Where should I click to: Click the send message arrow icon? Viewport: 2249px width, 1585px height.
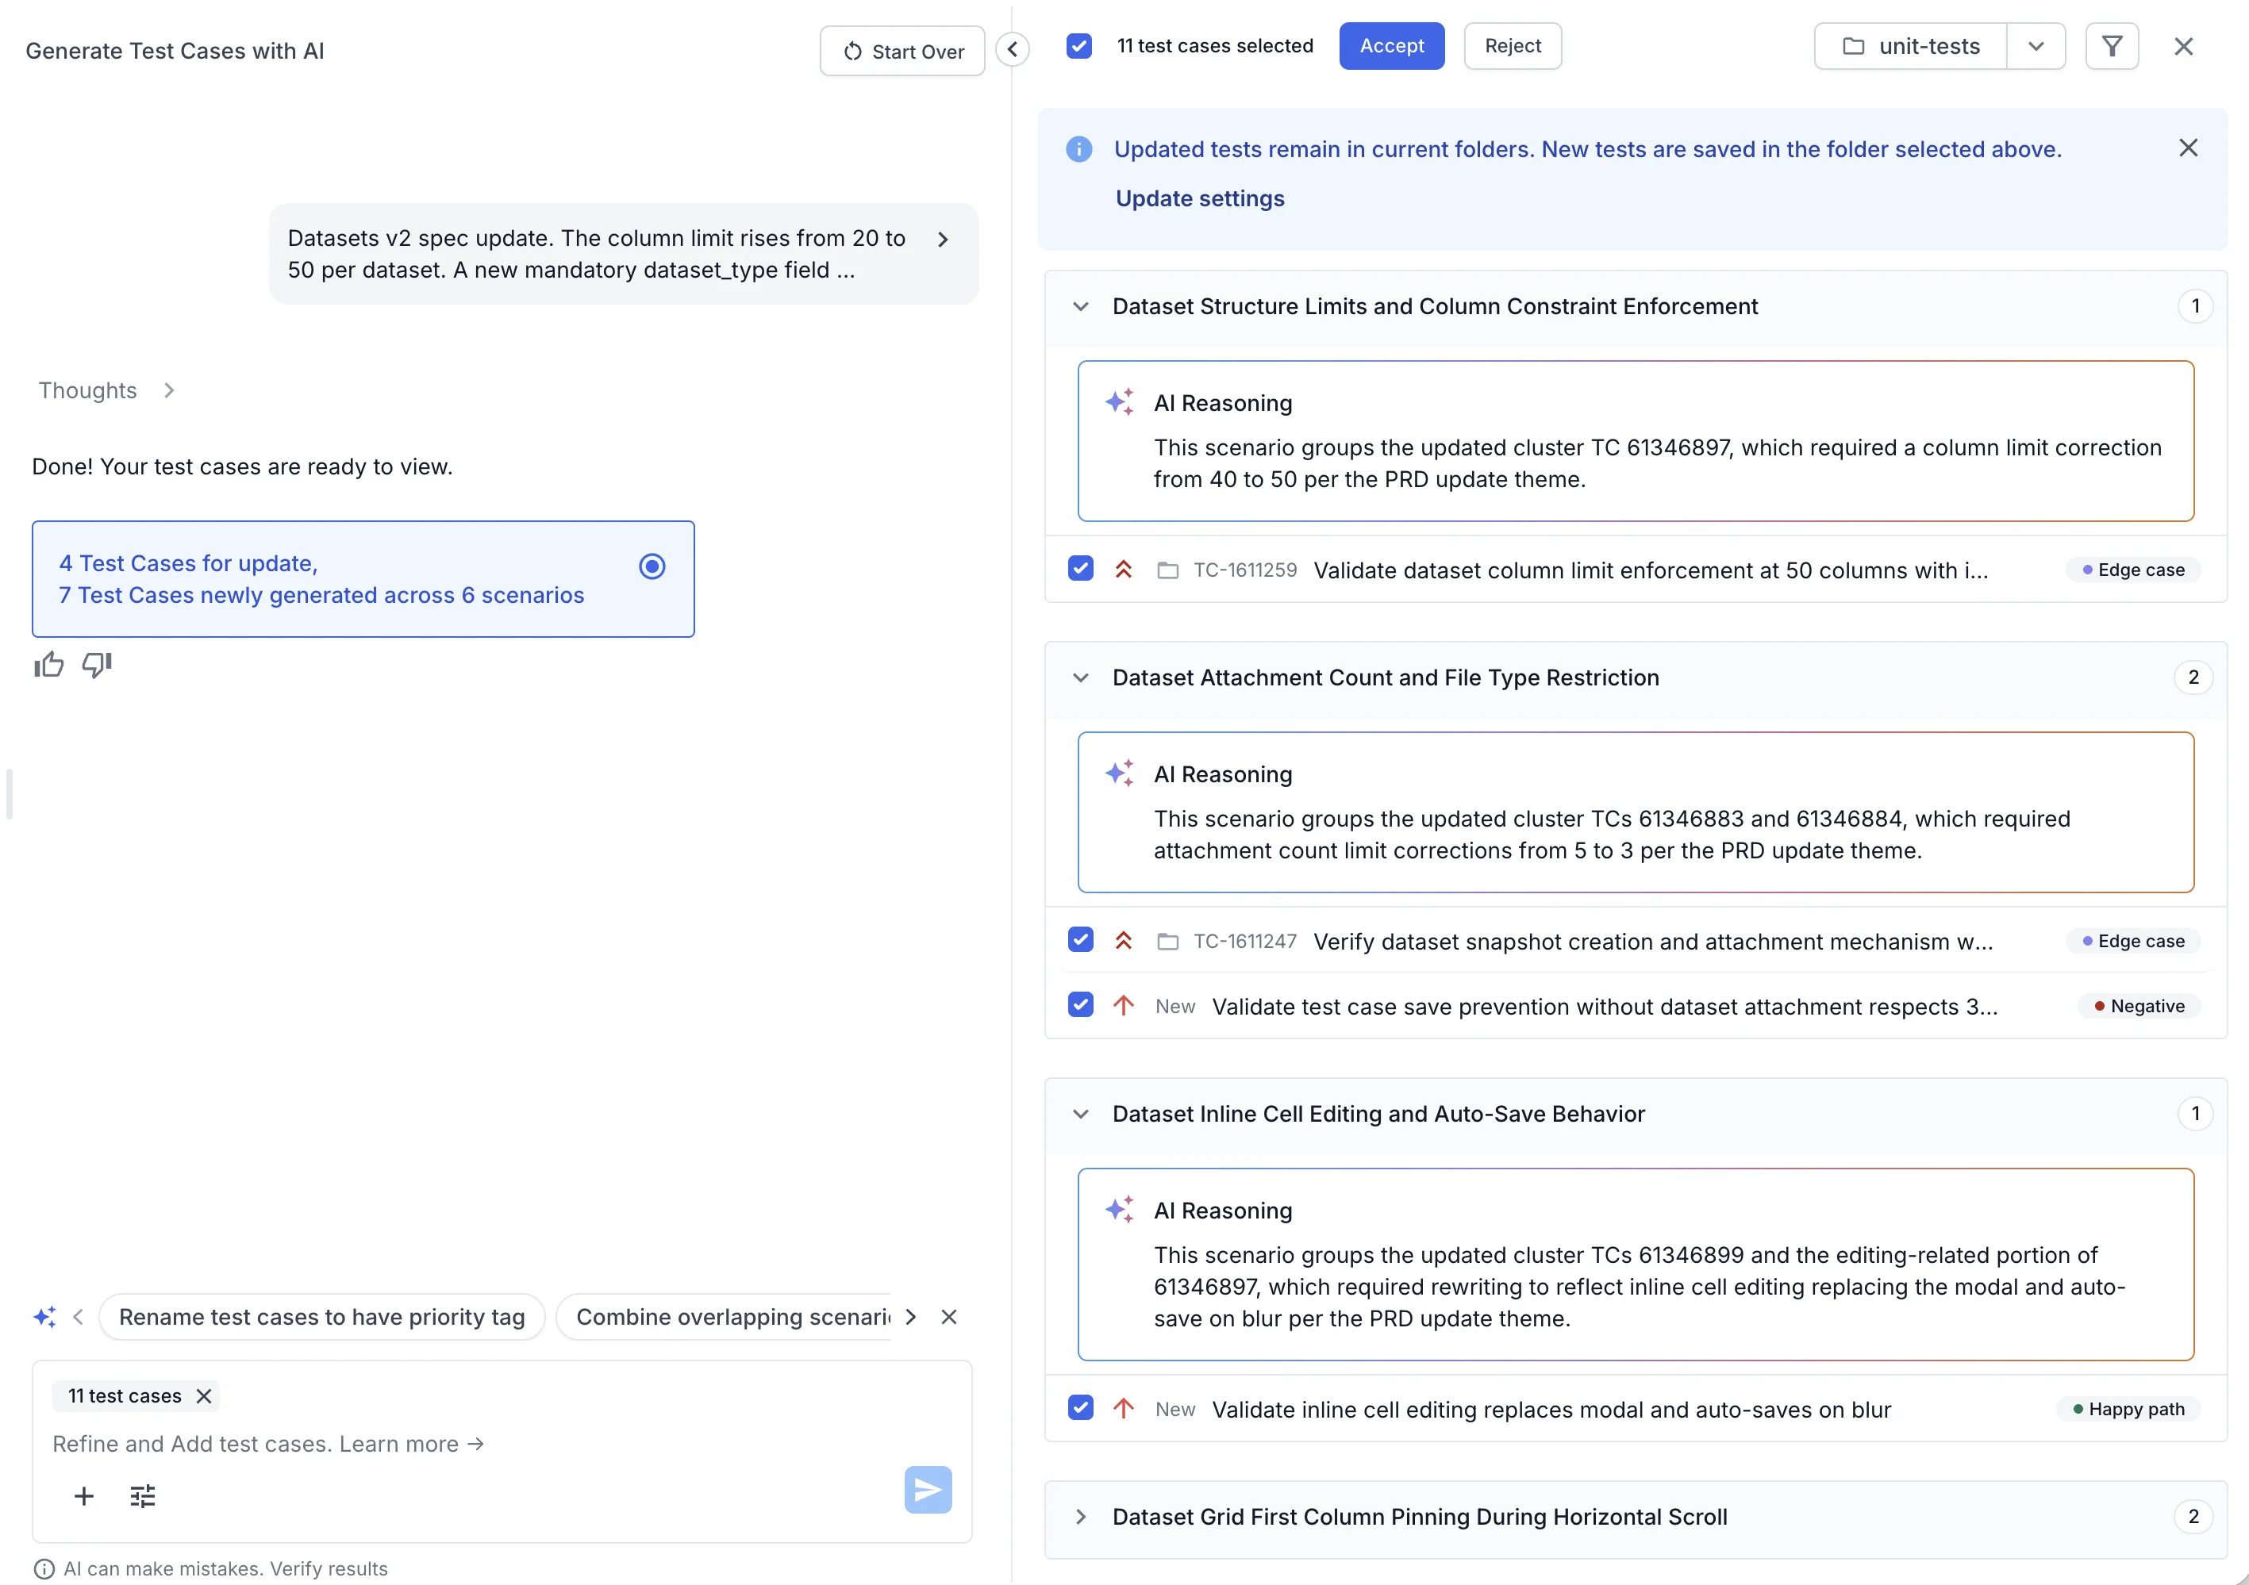click(928, 1489)
